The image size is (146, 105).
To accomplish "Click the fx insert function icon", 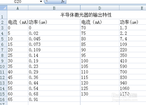I will click(63, 1).
